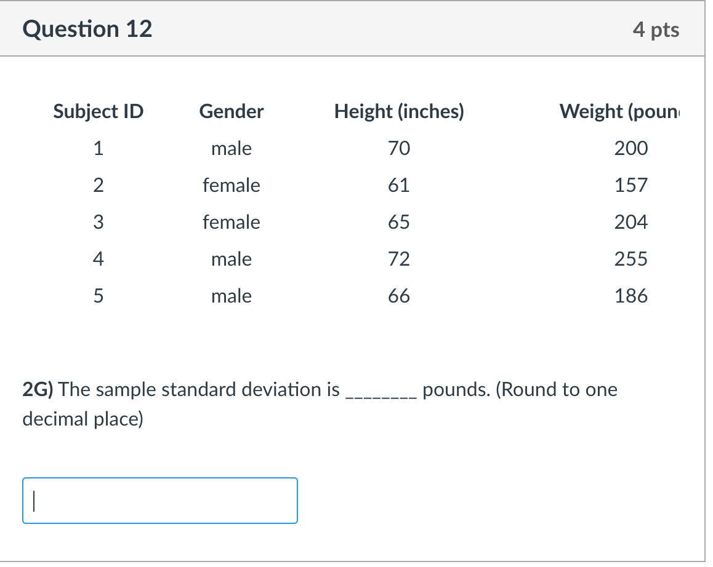Select the weight value 157
The image size is (713, 567).
click(631, 185)
